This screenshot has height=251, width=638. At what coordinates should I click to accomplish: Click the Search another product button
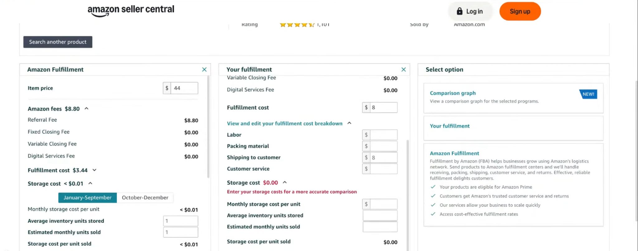pyautogui.click(x=58, y=42)
